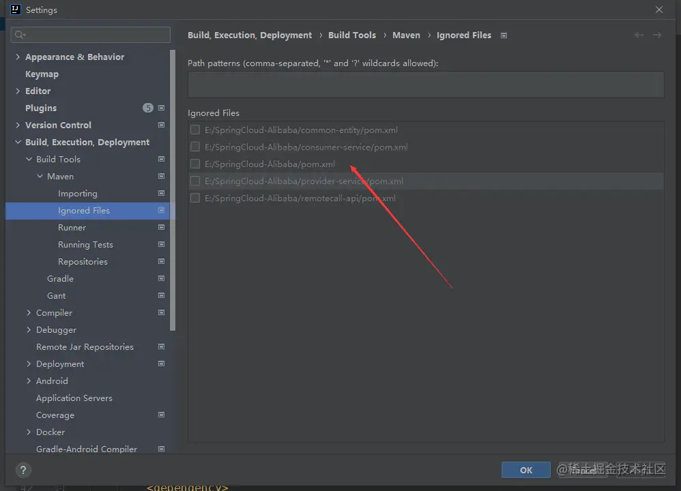Check the common-entity/pom.xml ignore box
This screenshot has height=491, width=681.
[195, 130]
